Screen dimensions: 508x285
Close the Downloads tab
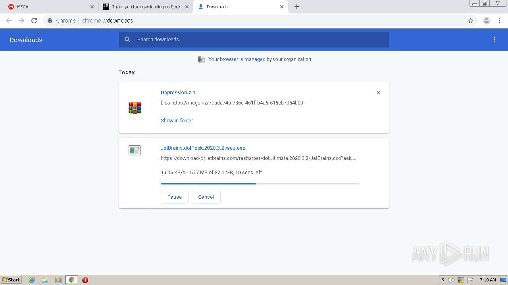282,7
